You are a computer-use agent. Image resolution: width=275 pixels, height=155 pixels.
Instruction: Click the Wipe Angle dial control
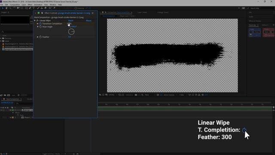71,31
